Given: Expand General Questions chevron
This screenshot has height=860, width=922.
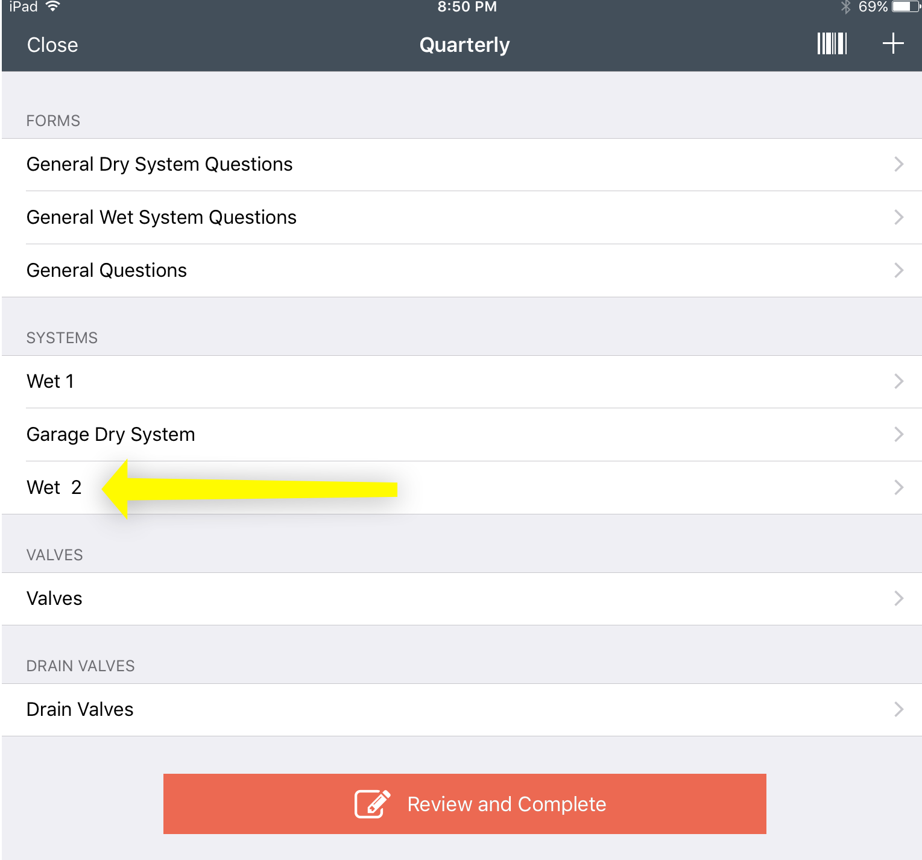Looking at the screenshot, I should point(898,270).
